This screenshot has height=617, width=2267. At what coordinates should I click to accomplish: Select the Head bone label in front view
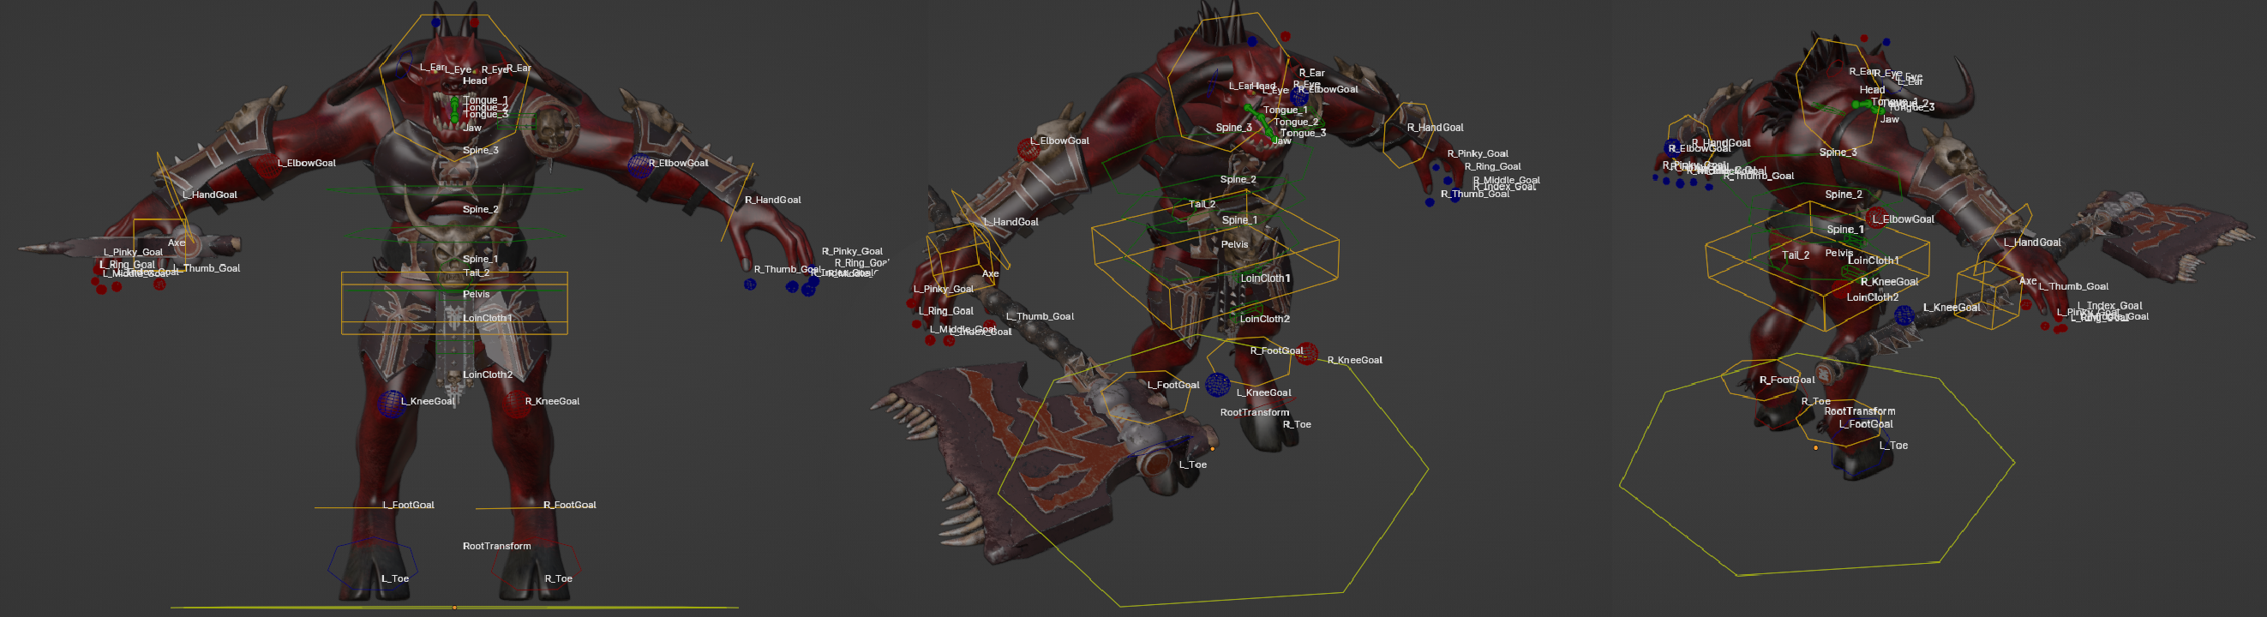click(474, 81)
